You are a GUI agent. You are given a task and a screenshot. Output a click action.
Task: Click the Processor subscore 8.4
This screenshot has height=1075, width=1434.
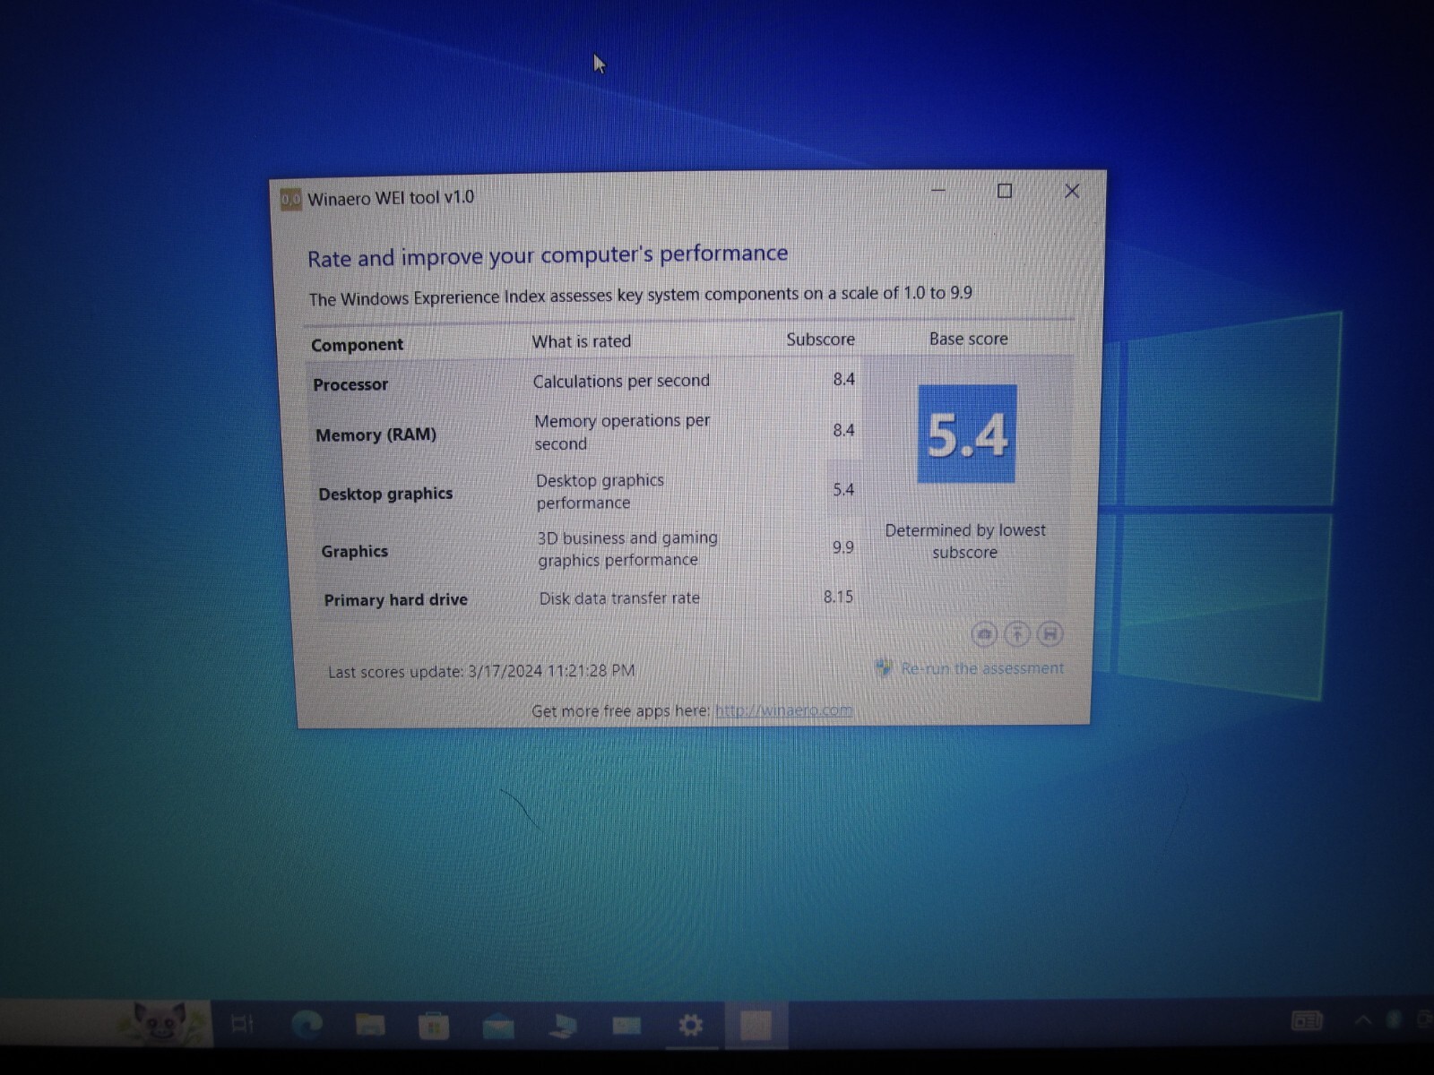(x=843, y=379)
